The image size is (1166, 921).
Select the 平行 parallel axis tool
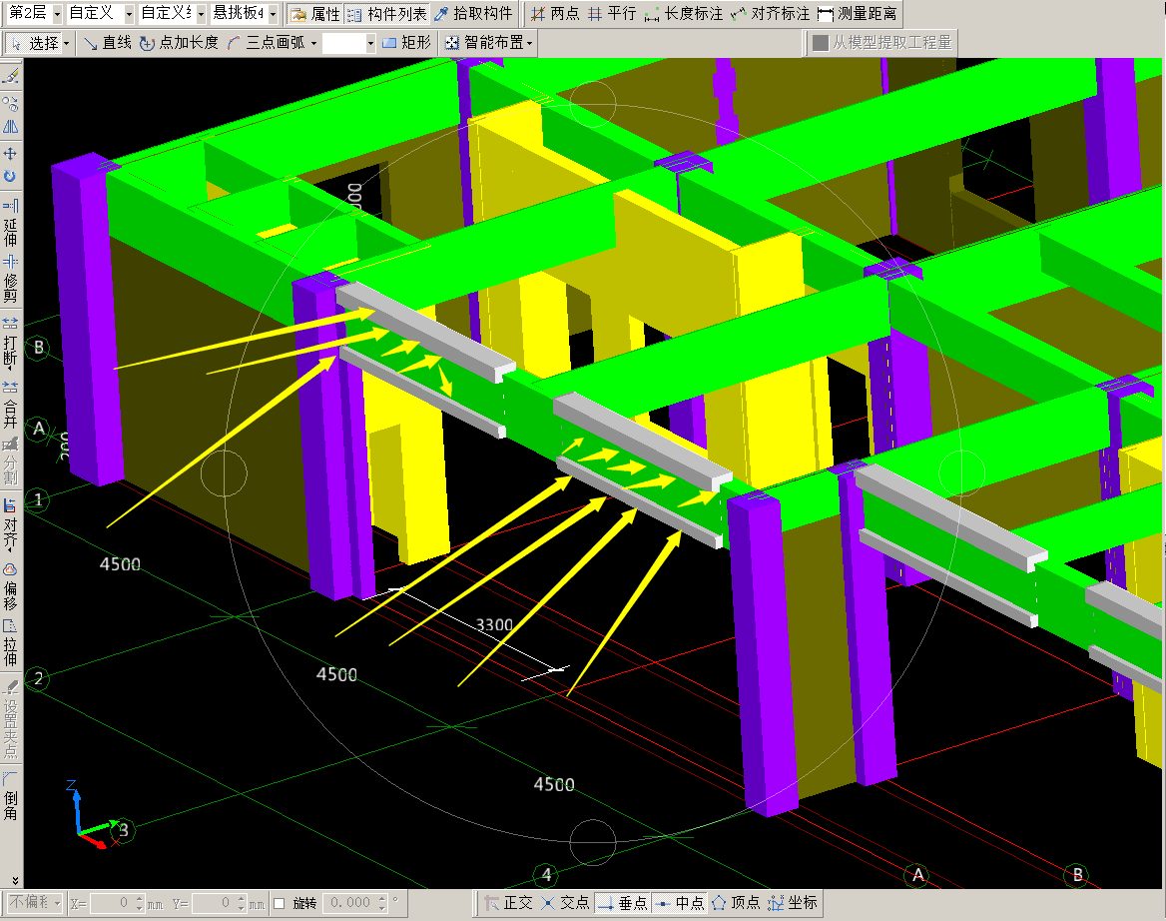[612, 13]
